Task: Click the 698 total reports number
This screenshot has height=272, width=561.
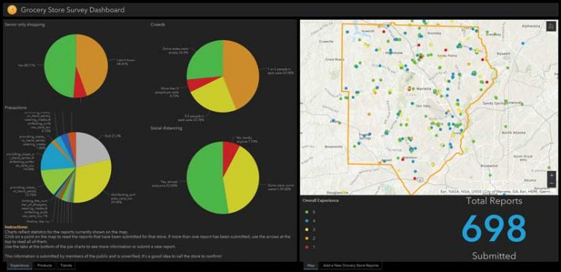Action: [x=494, y=228]
